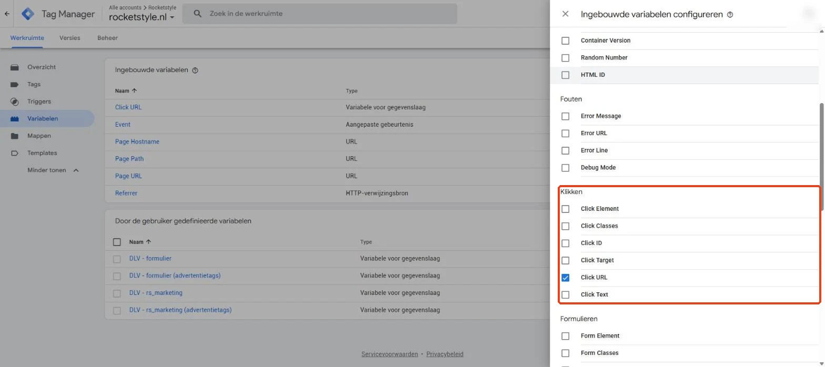825x367 pixels.
Task: Select DLV - rs_marketing (advertentietags) row checkbox
Action: pos(117,311)
